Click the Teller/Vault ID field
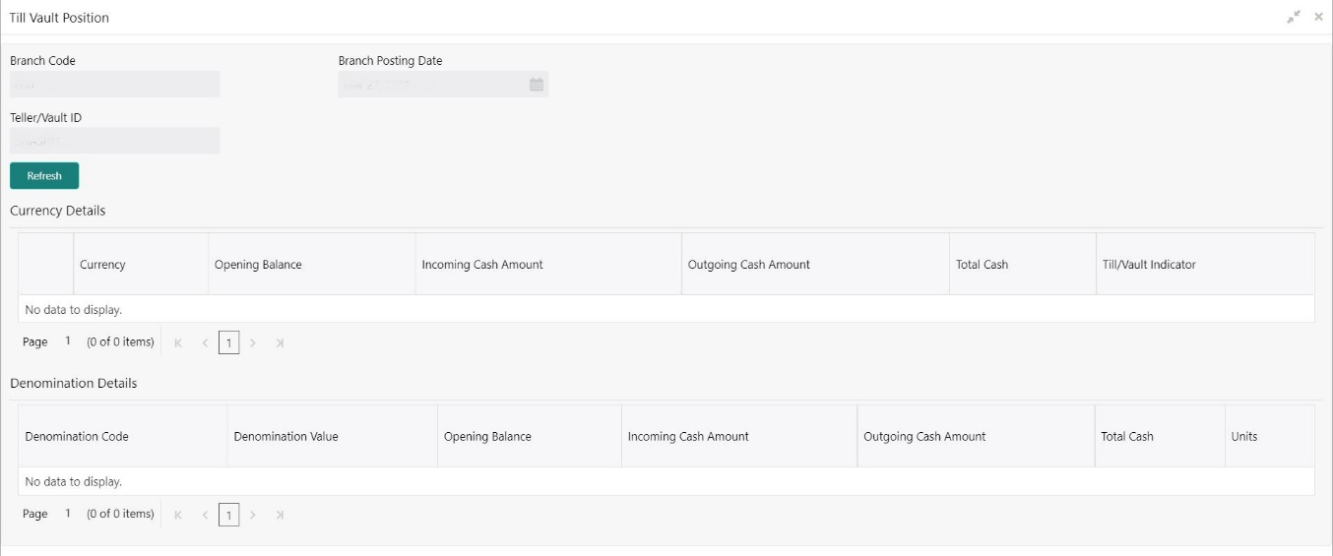Image resolution: width=1333 pixels, height=556 pixels. [115, 142]
